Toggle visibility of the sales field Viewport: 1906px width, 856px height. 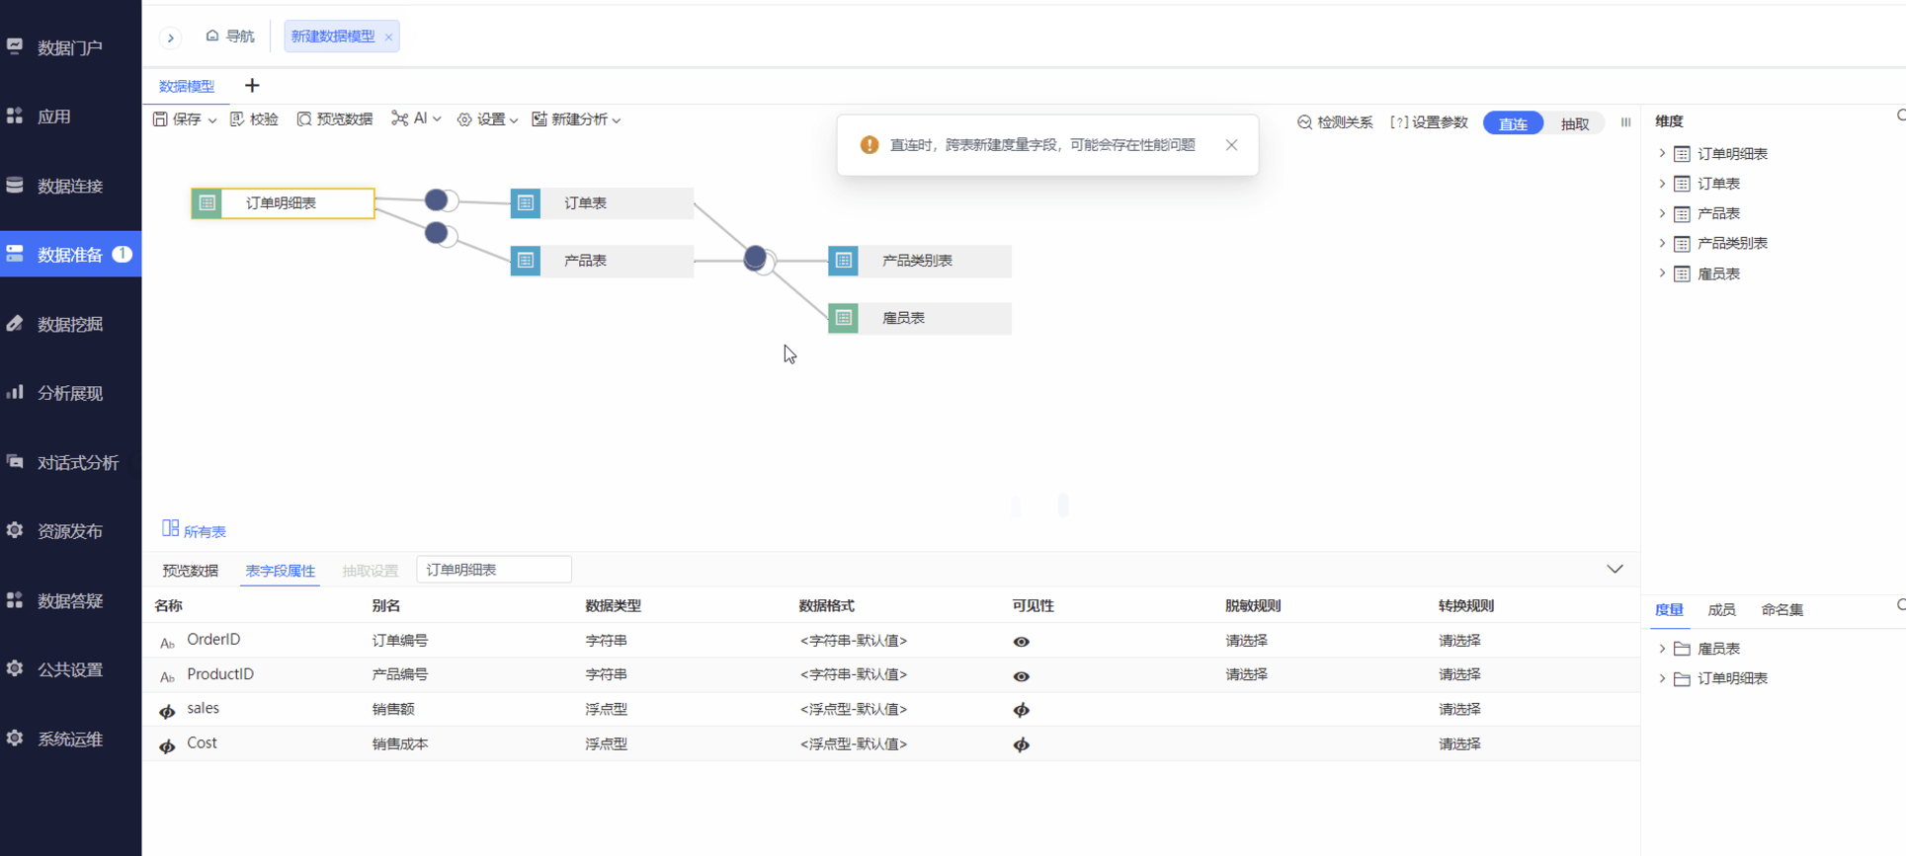pyautogui.click(x=1022, y=710)
